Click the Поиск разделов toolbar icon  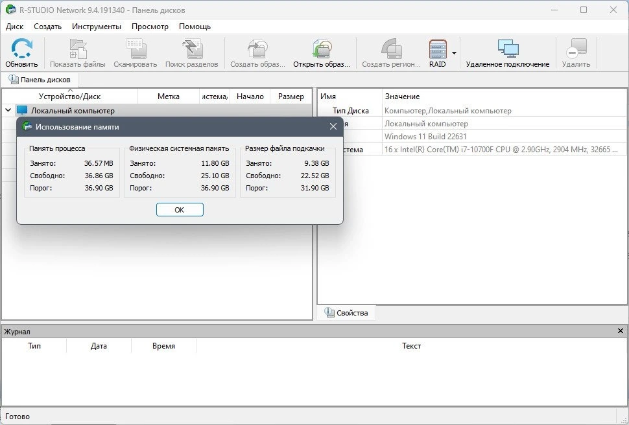point(192,49)
